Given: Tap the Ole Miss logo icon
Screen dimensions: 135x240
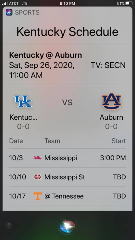Looking at the screenshot, I should (x=37, y=158).
